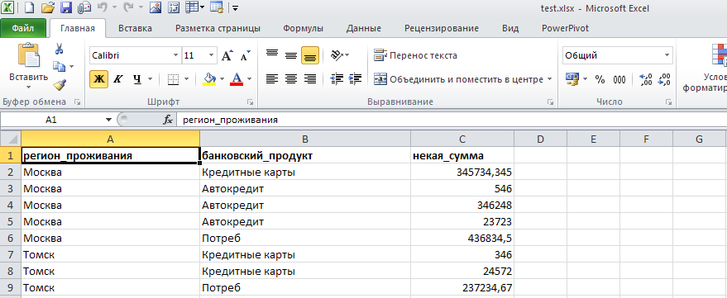Select column B header

[305, 139]
